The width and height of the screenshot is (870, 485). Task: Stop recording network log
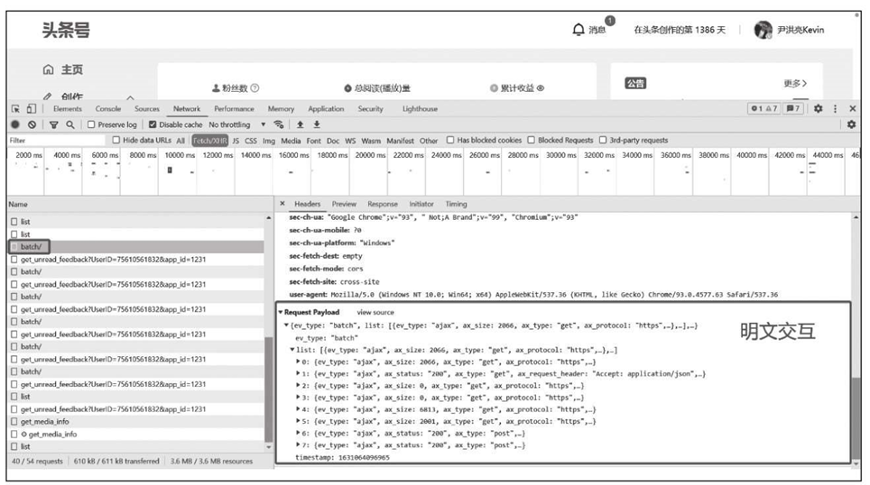(14, 124)
